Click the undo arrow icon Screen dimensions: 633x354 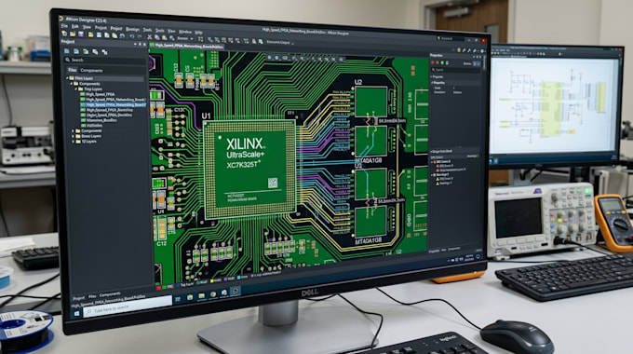[131, 36]
